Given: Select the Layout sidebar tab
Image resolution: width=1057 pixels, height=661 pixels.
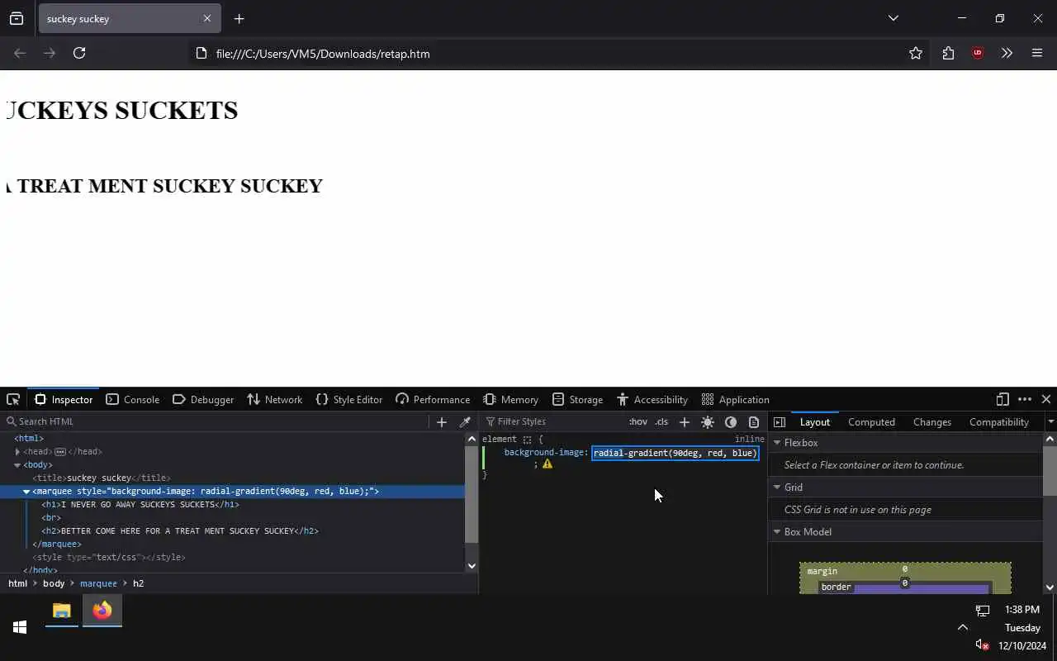Looking at the screenshot, I should (x=815, y=421).
